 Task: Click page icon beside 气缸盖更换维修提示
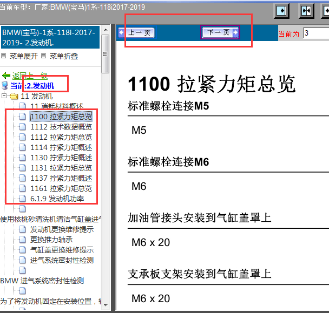(x=23, y=250)
